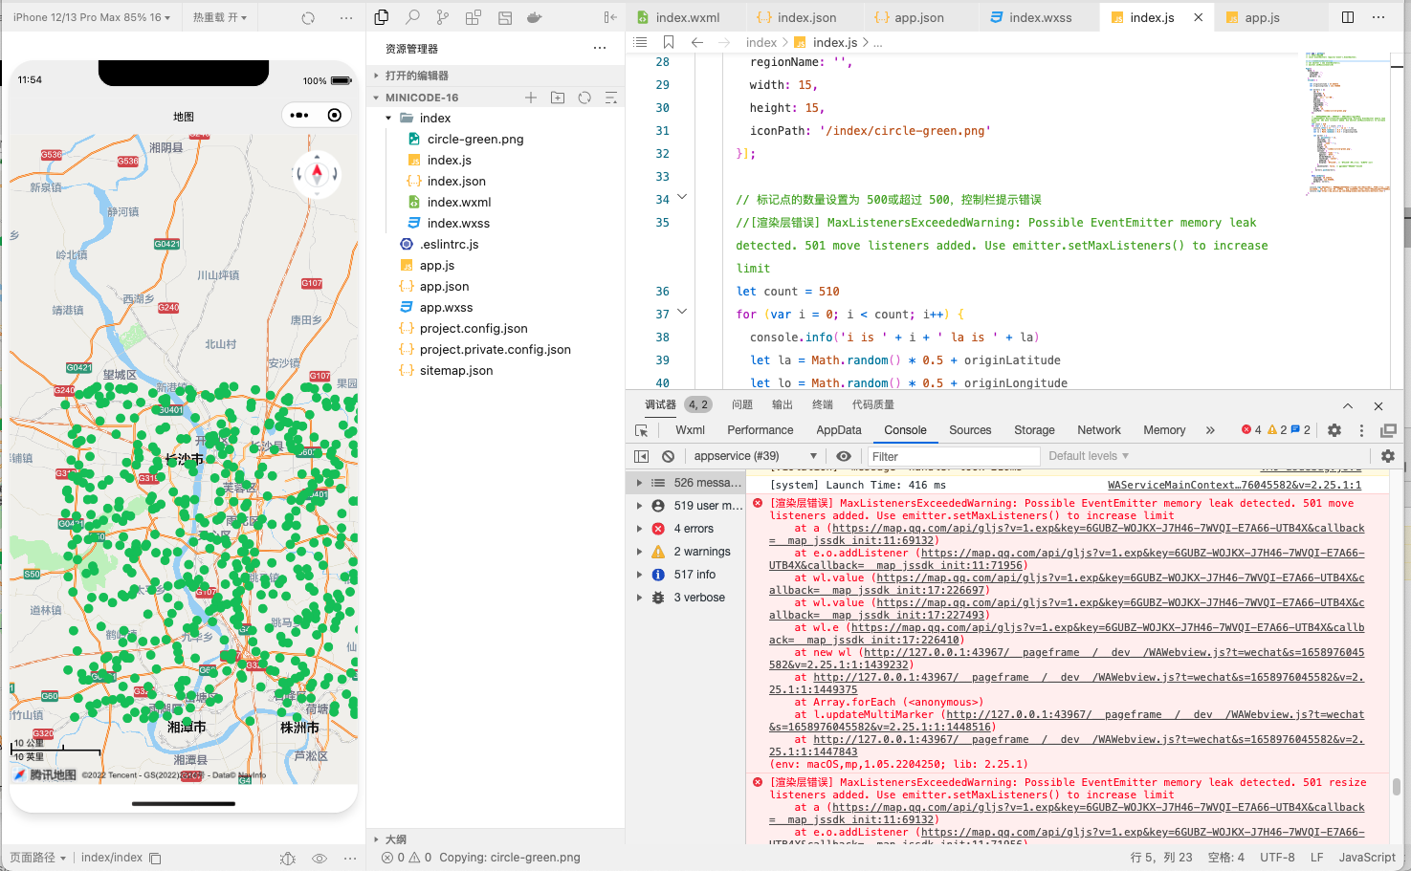The image size is (1411, 871).
Task: Close mini program via capsule circle button
Action: coord(334,116)
